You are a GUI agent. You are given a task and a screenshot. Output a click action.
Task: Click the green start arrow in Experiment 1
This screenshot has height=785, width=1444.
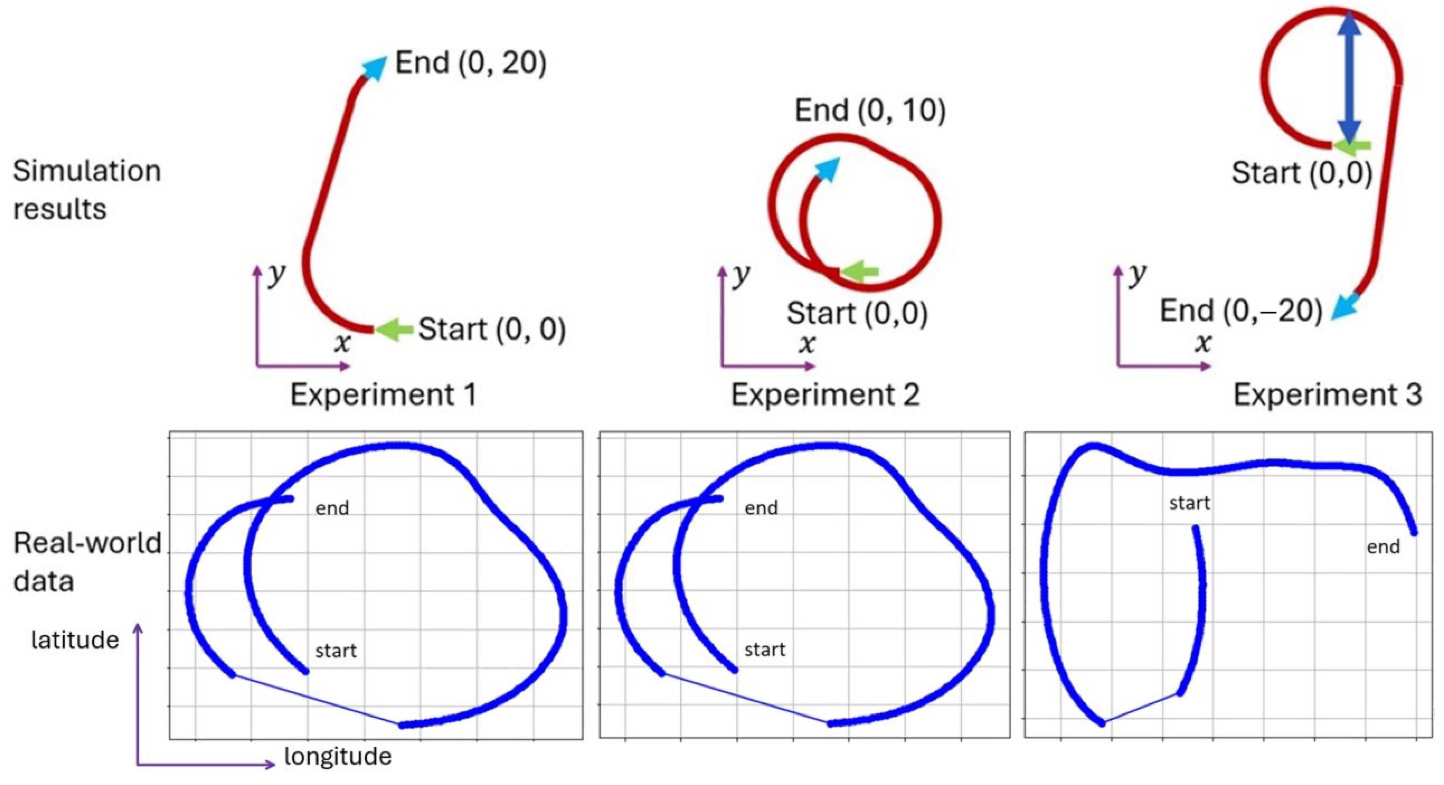pos(394,329)
